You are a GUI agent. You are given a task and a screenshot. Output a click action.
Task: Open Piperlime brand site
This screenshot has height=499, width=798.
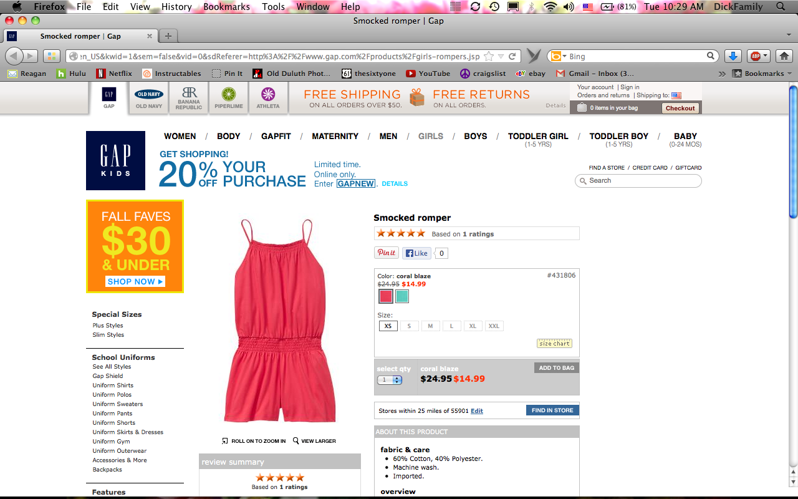tap(229, 98)
